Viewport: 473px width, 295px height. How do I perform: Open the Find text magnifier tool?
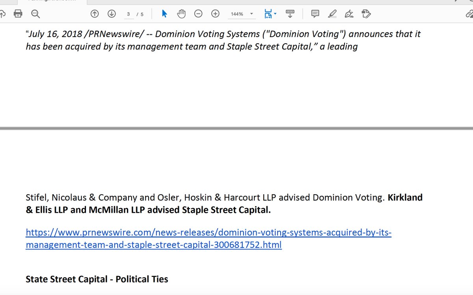36,14
